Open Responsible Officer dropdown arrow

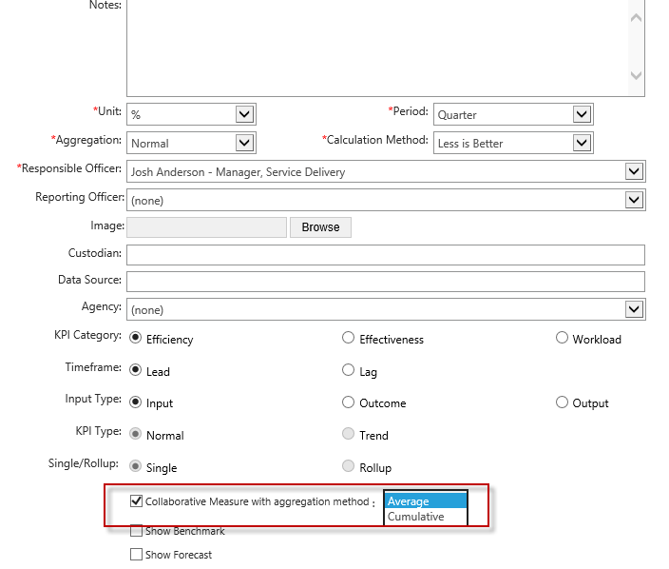634,171
